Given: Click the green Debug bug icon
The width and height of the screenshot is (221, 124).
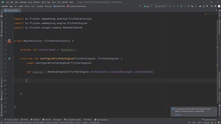Looking at the screenshot, I should (x=181, y=6).
